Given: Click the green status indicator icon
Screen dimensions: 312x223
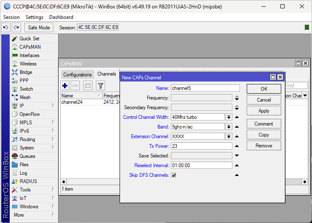Looking at the screenshot, I should pyautogui.click(x=307, y=27).
